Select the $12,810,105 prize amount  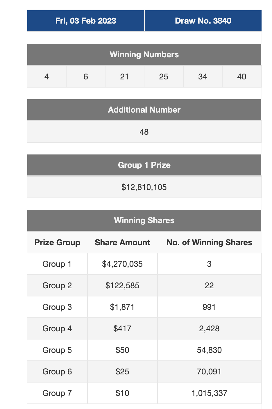[144, 187]
